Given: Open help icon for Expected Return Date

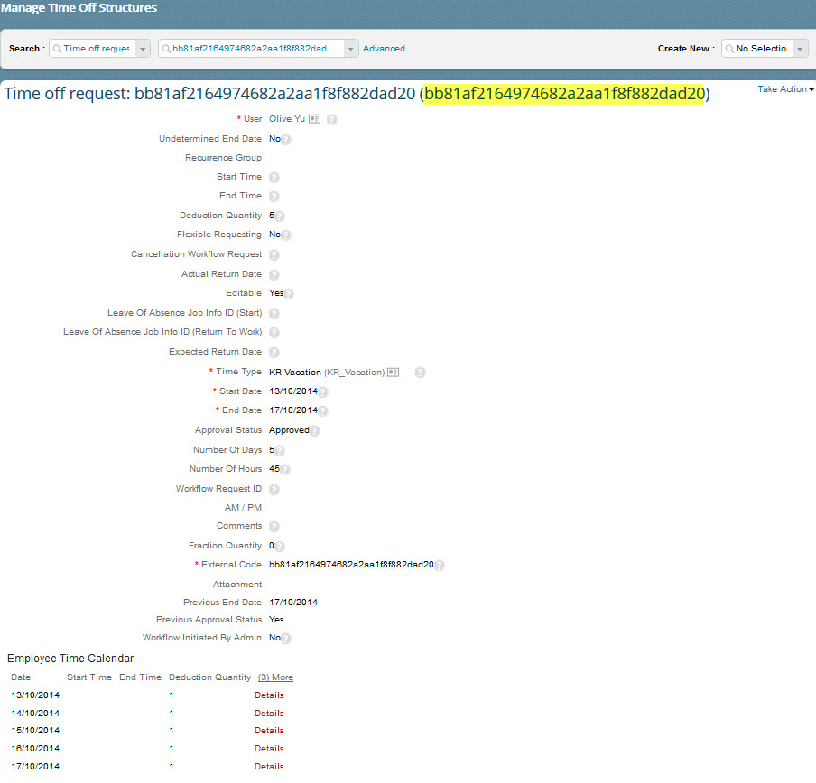Looking at the screenshot, I should click(274, 353).
